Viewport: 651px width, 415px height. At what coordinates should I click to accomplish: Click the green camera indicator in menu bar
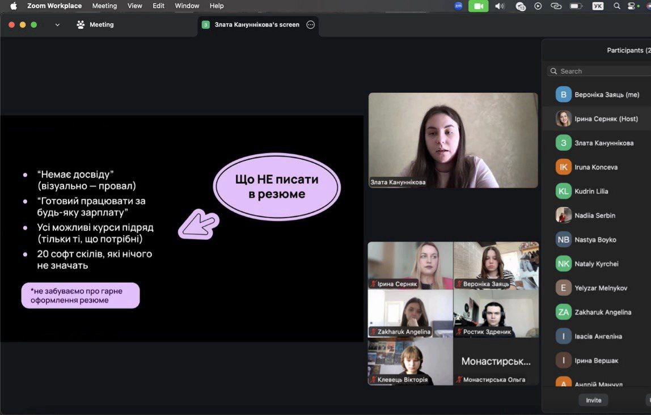click(x=478, y=6)
